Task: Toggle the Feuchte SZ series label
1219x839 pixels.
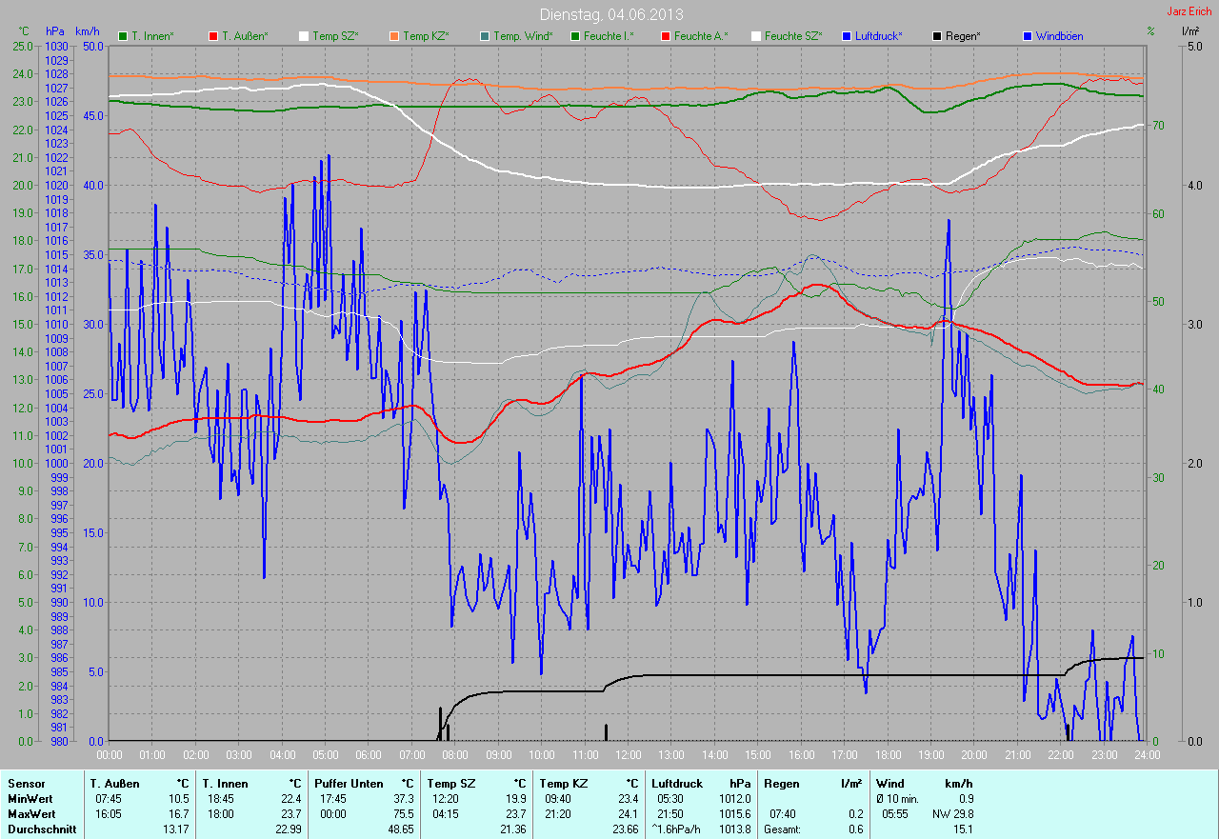Action: click(792, 36)
